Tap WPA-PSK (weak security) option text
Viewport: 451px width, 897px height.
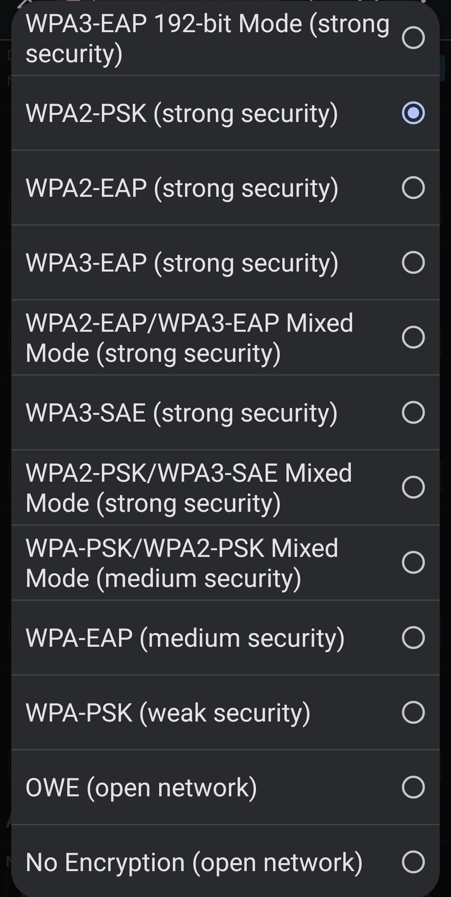pos(168,713)
